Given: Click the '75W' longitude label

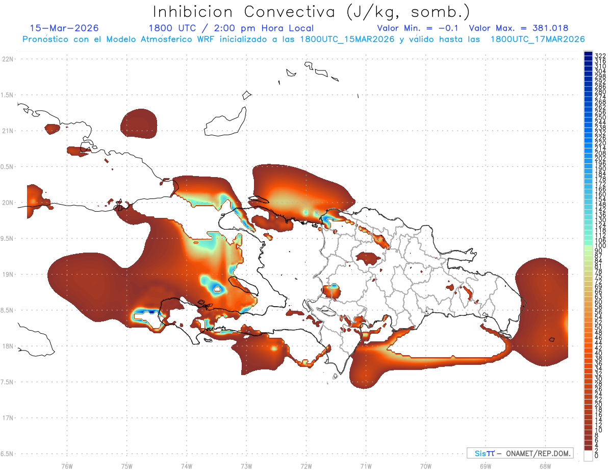Looking at the screenshot, I should [x=126, y=466].
